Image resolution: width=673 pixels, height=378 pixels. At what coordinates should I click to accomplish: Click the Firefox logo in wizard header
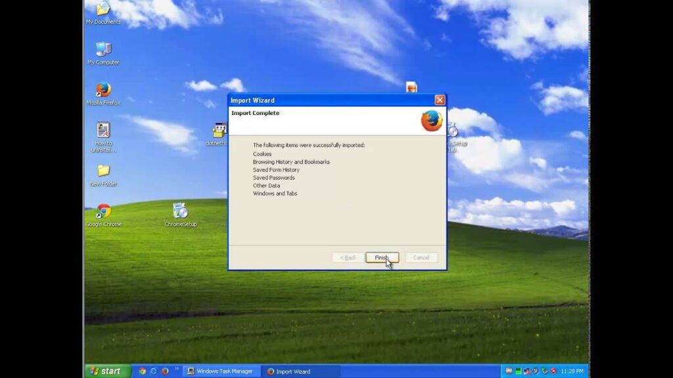[431, 121]
